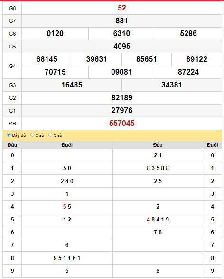Click the G3 number 16485
Viewport: 224px width, 279px height.
pos(72,85)
